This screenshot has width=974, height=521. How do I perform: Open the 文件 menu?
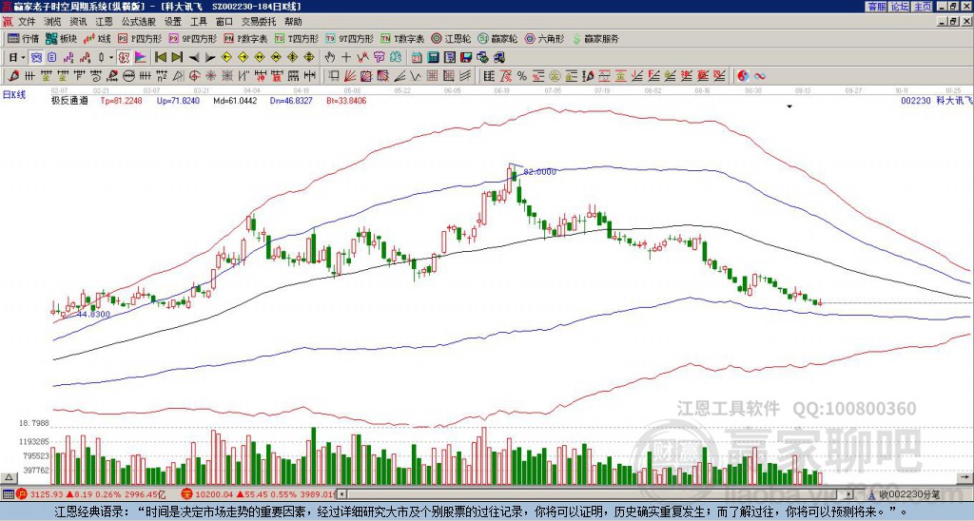[x=27, y=22]
